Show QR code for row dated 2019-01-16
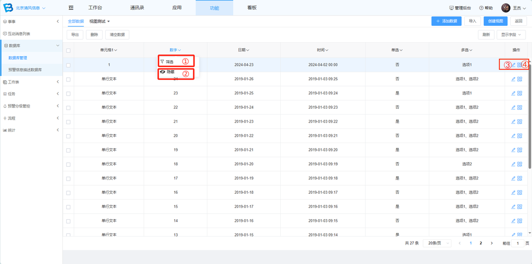The width and height of the screenshot is (532, 264). 519,221
